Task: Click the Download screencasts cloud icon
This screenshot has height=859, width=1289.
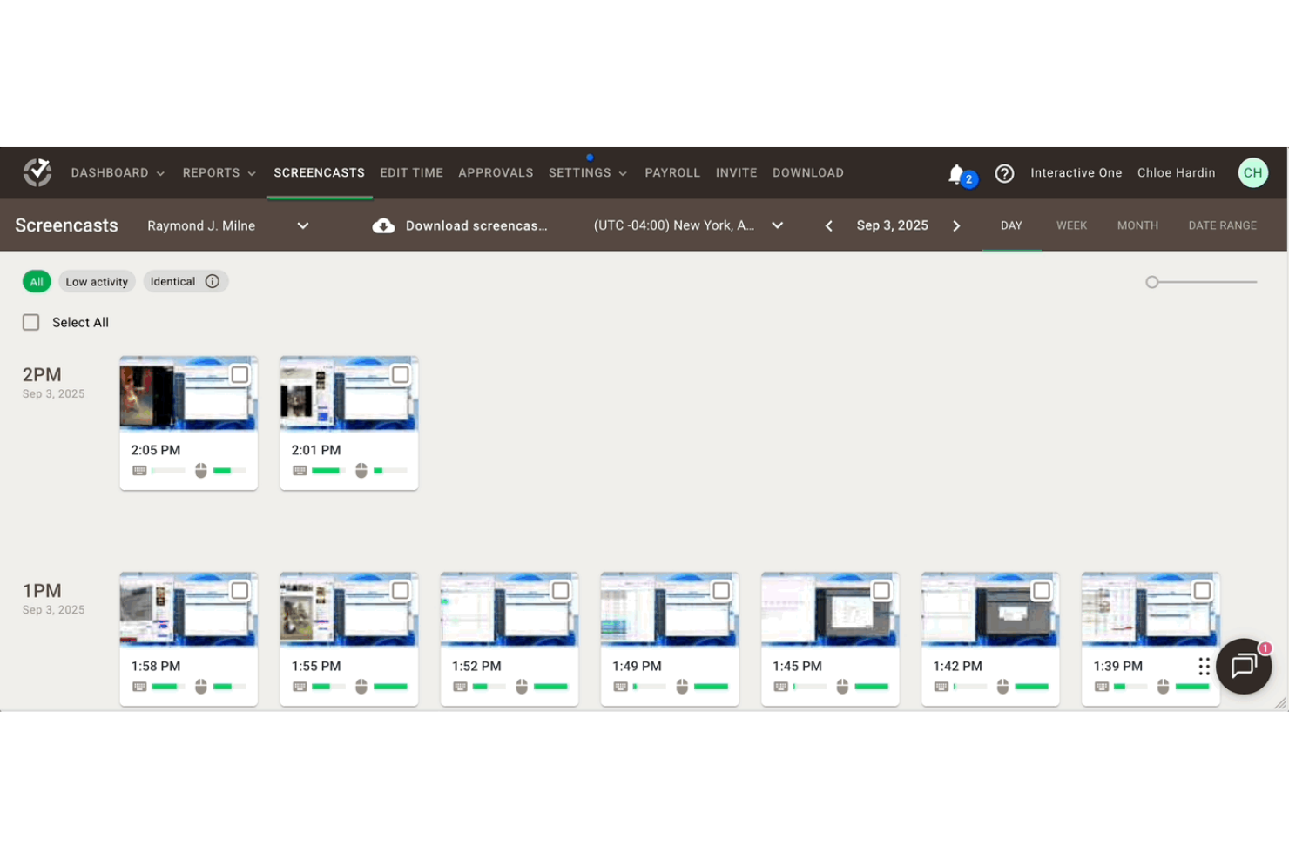Action: click(383, 225)
